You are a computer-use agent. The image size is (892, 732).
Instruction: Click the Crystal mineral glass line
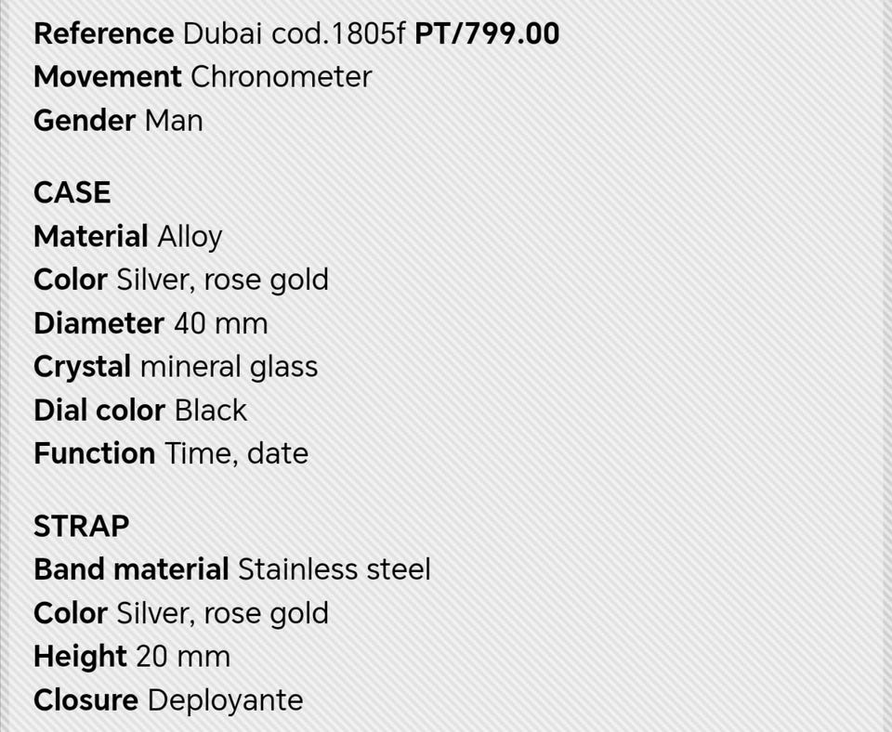tap(176, 367)
